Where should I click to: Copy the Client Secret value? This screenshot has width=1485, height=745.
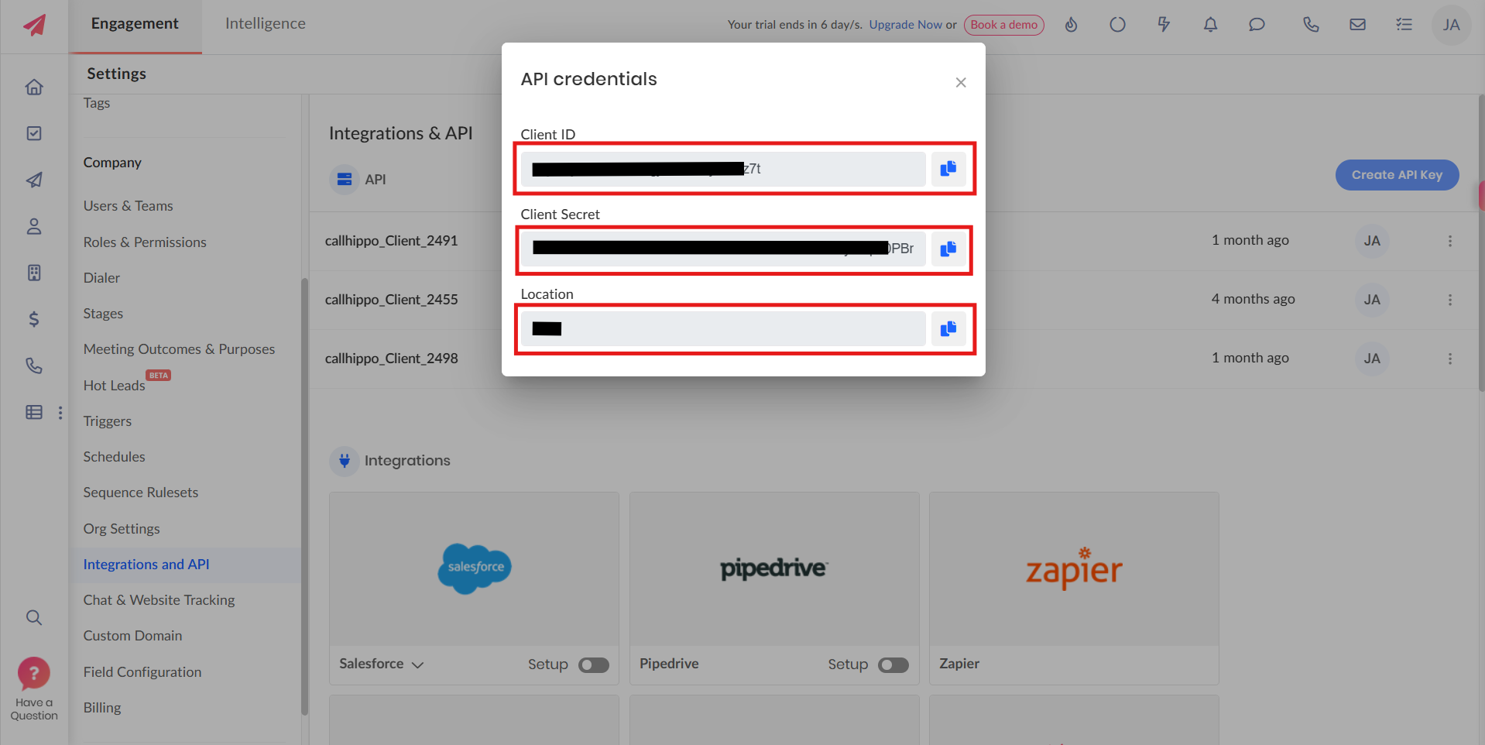948,249
